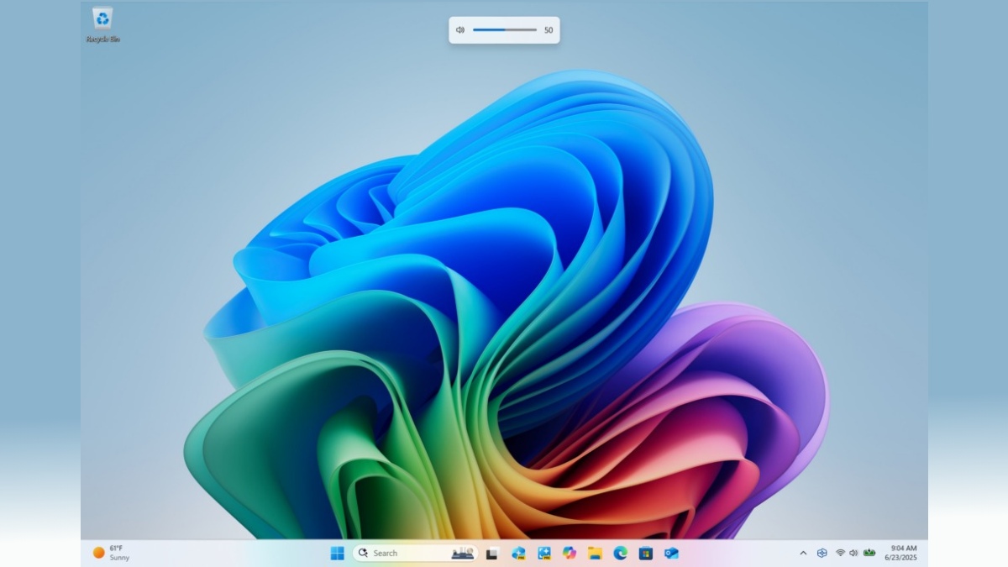Expand hidden icons with the tray chevron
The width and height of the screenshot is (1008, 567).
pyautogui.click(x=803, y=553)
